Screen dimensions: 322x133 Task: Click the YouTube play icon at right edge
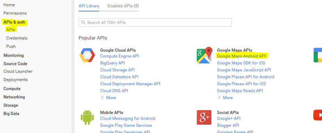coord(318,115)
